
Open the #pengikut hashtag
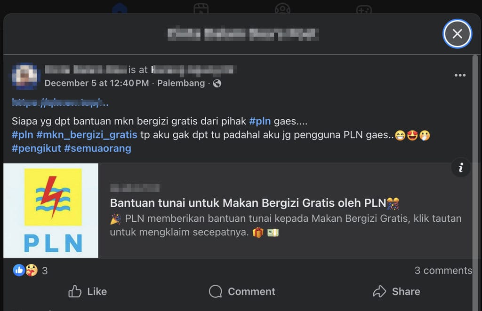[x=36, y=148]
